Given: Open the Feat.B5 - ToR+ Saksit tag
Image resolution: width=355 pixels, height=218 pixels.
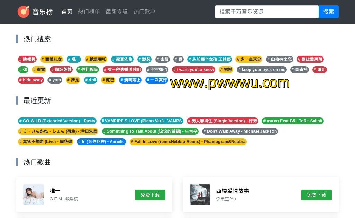Looking at the screenshot, I should (x=293, y=121).
